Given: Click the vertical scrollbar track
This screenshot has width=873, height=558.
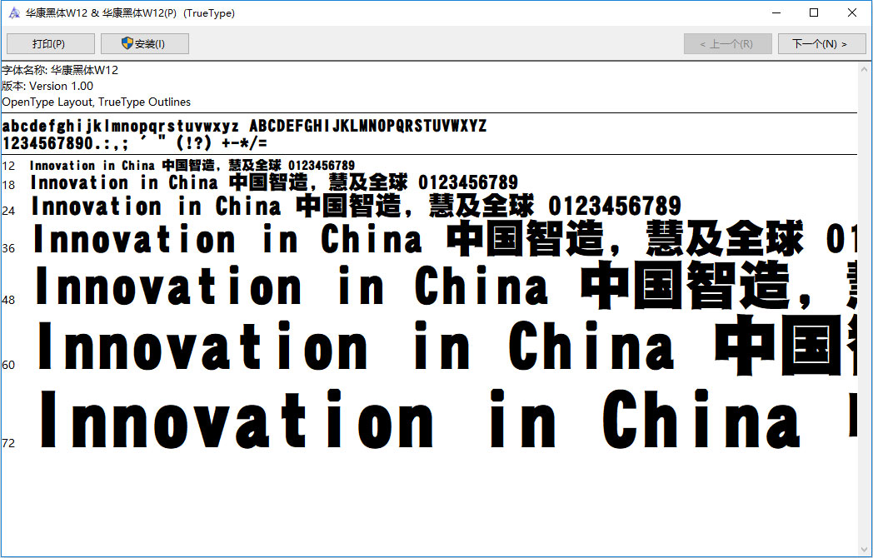Looking at the screenshot, I should (865, 308).
